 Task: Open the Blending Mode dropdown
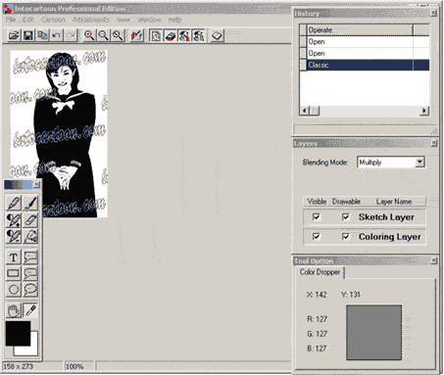point(419,162)
